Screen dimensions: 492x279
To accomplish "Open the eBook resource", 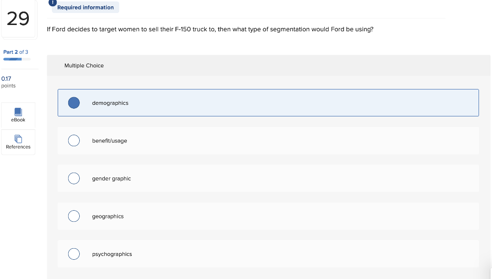I will point(18,115).
